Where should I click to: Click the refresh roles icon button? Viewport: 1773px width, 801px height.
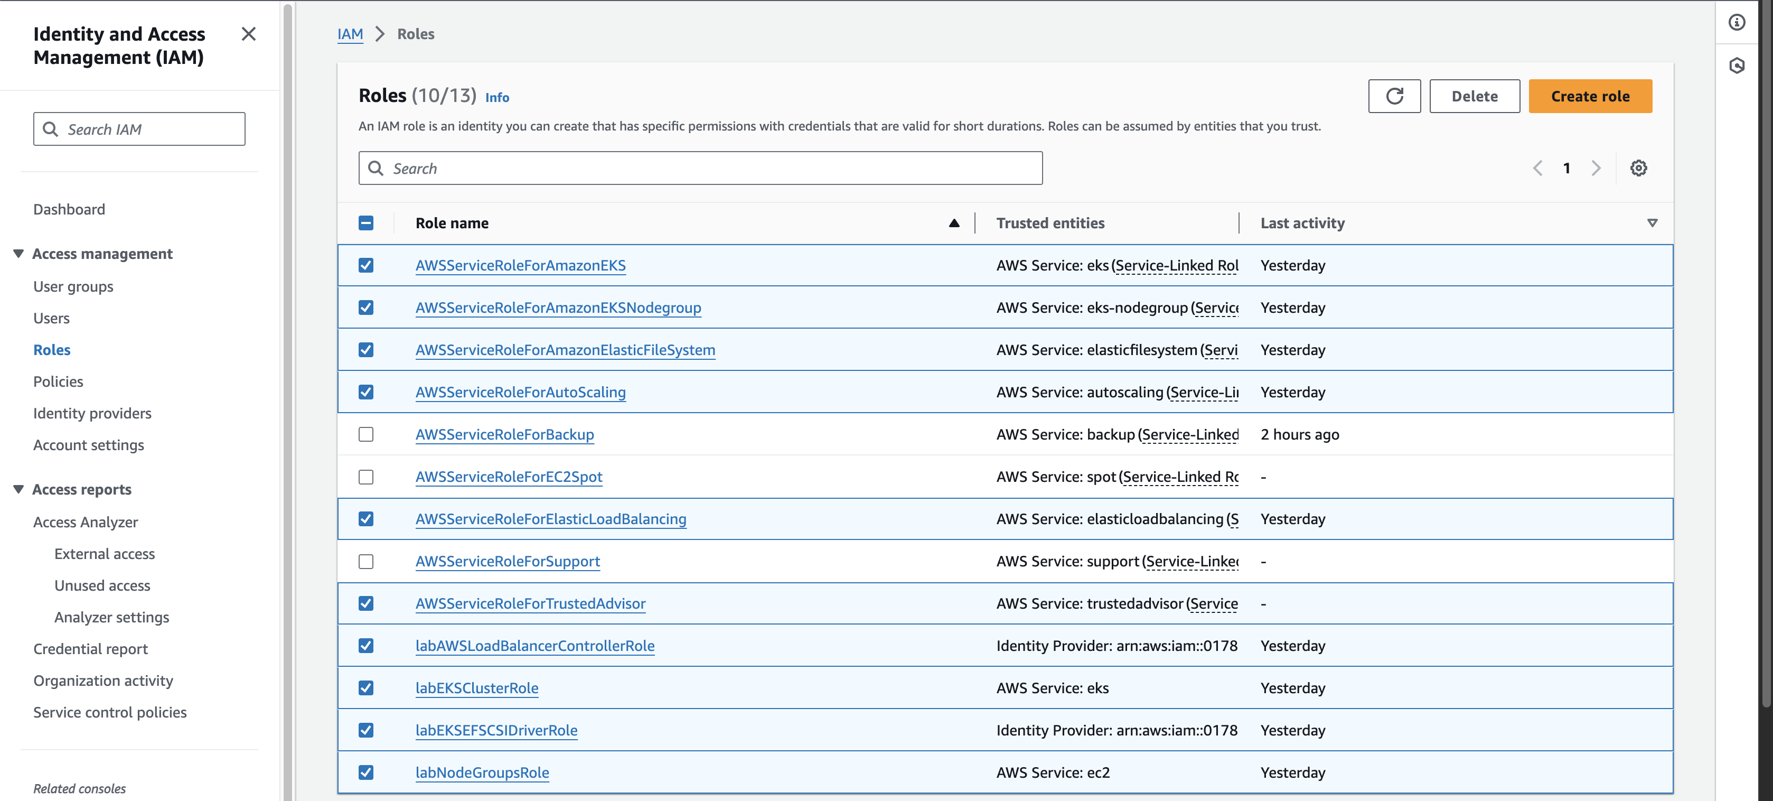(1394, 96)
